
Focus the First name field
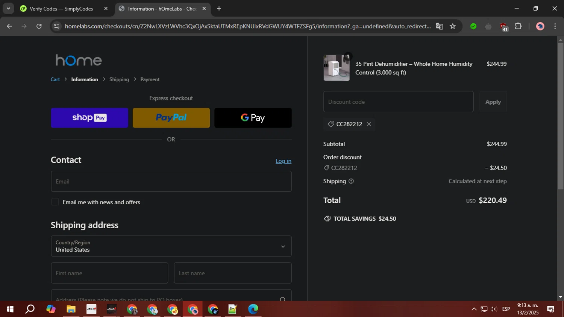coord(109,273)
